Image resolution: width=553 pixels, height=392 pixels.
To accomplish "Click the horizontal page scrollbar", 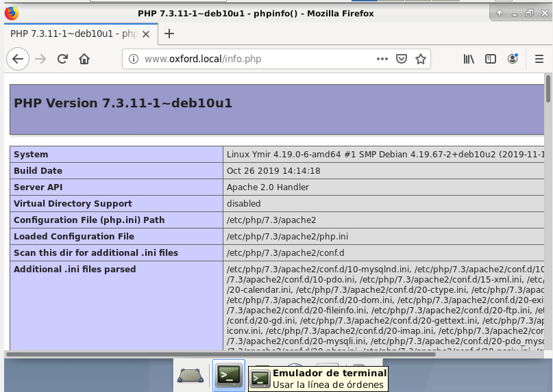I will 274,354.
